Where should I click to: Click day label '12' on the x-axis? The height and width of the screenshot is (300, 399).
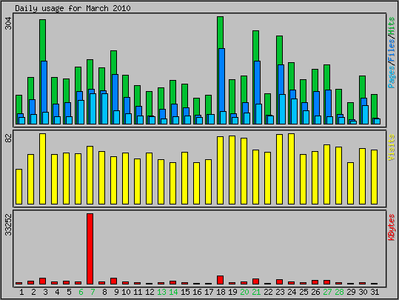150,292
